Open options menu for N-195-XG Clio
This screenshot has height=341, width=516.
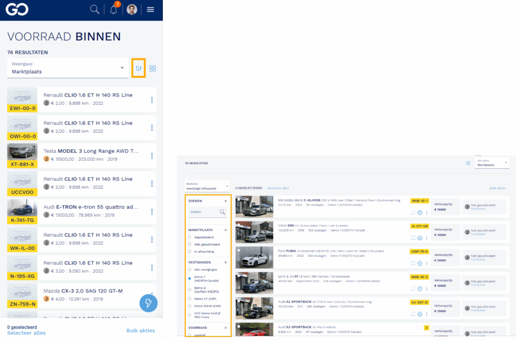[152, 268]
